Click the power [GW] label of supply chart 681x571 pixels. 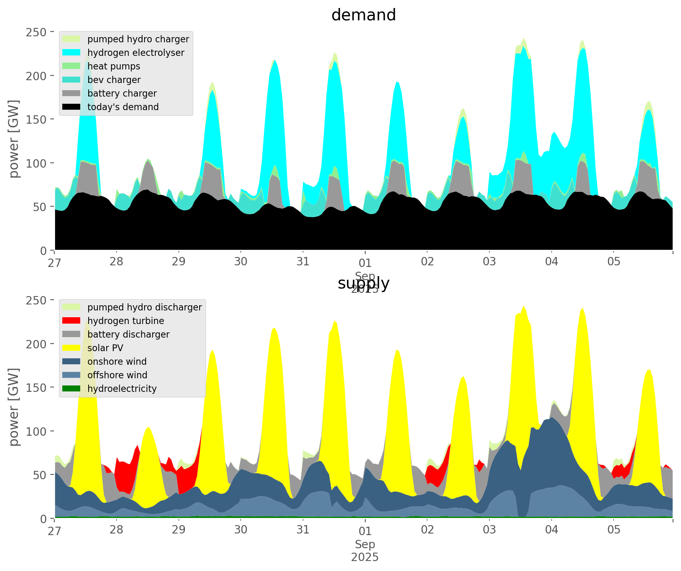(x=14, y=407)
